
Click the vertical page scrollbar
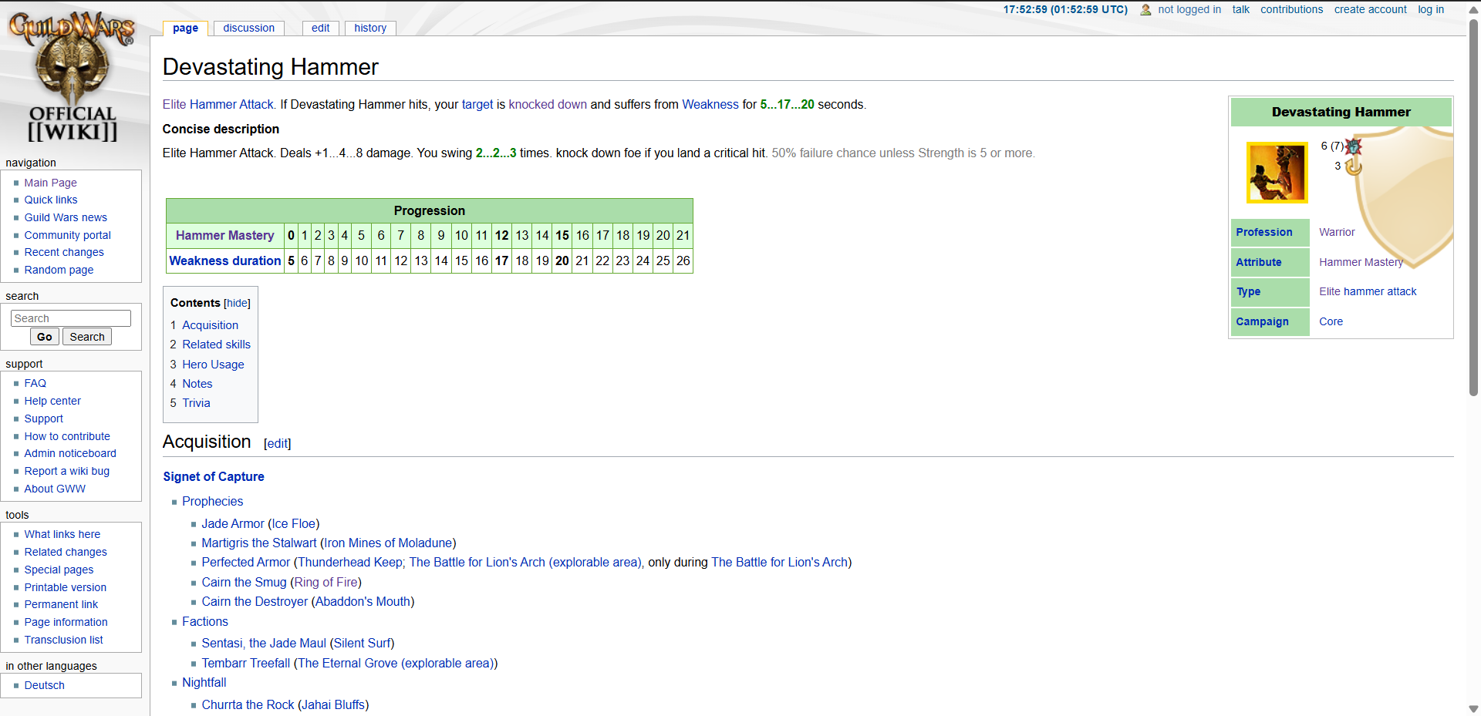point(1473,208)
